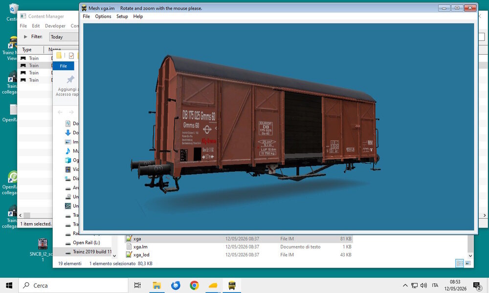This screenshot has width=489, height=293.
Task: Show hidden system tray icons
Action: point(405,285)
